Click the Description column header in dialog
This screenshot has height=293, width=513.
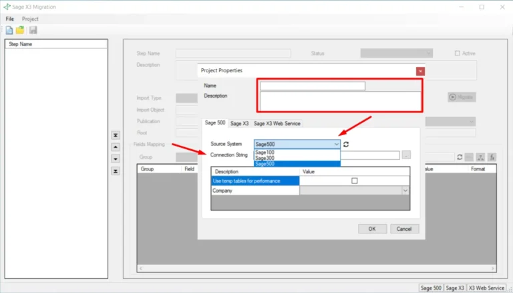point(255,171)
